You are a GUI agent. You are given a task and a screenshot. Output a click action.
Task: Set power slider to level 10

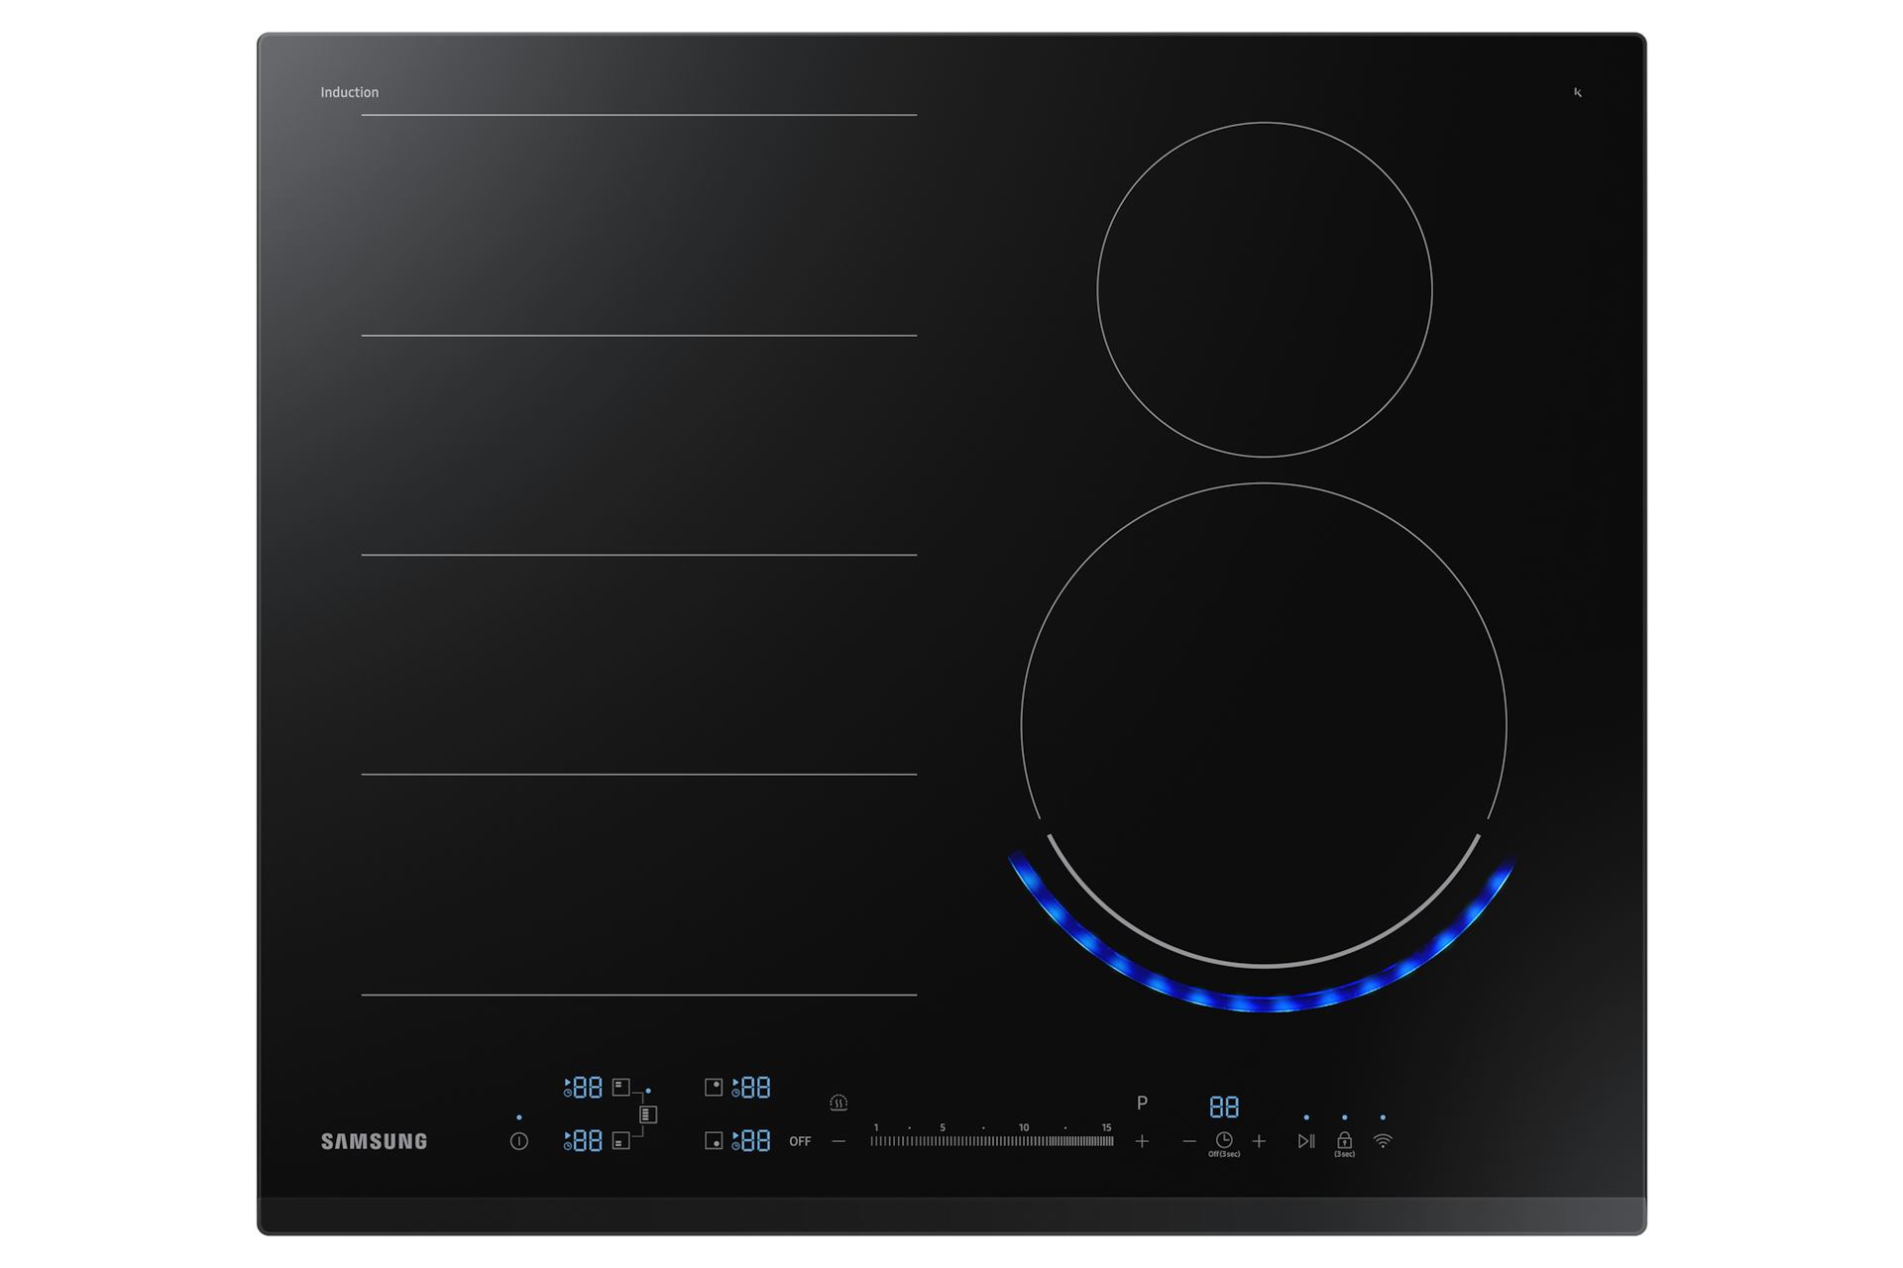click(x=1024, y=1141)
